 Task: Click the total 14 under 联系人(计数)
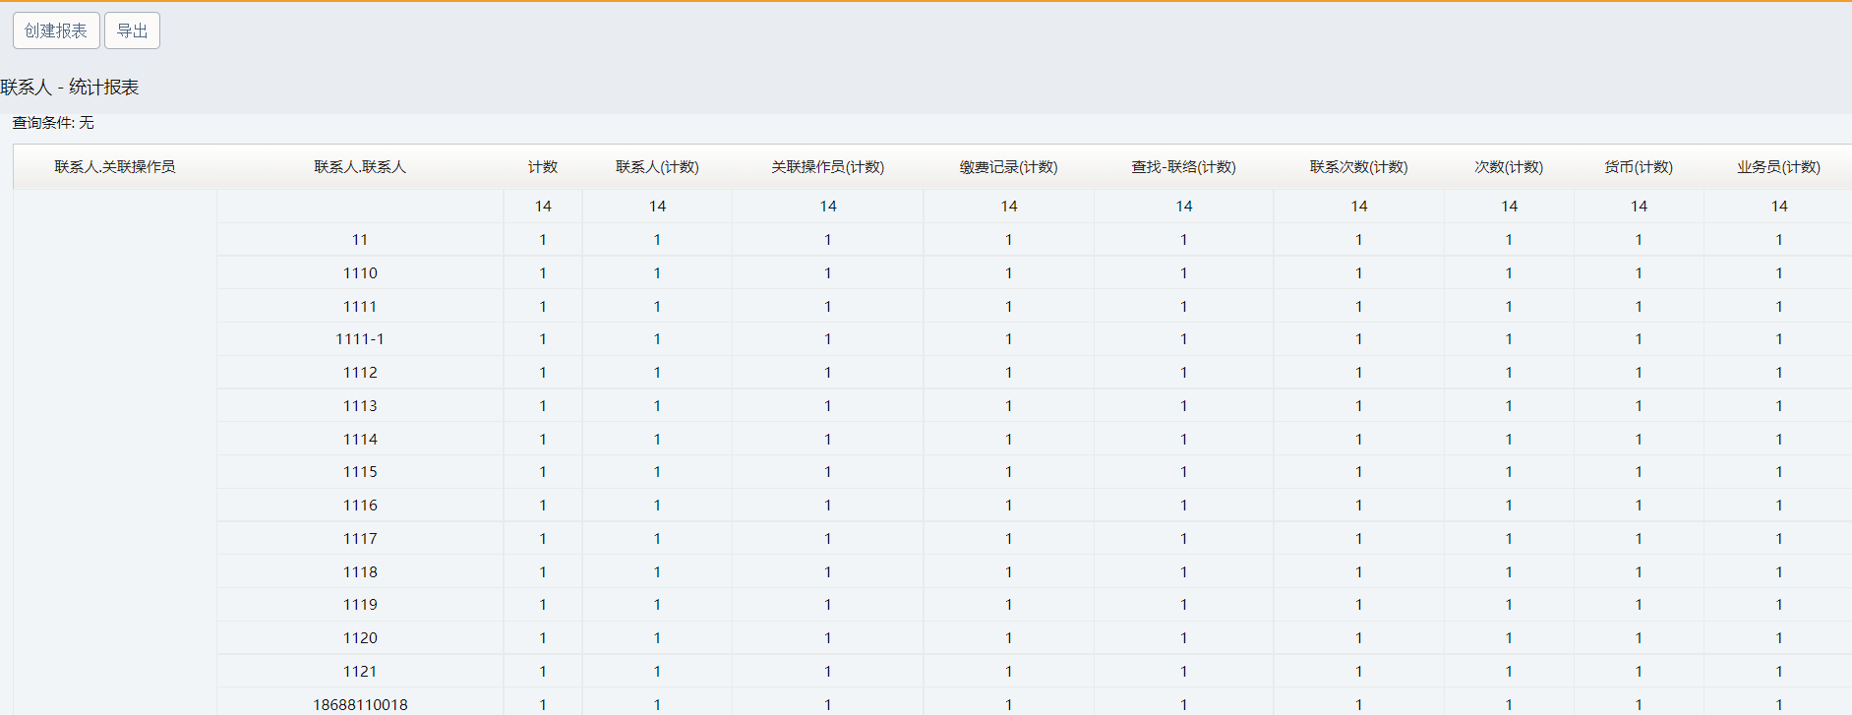coord(657,207)
